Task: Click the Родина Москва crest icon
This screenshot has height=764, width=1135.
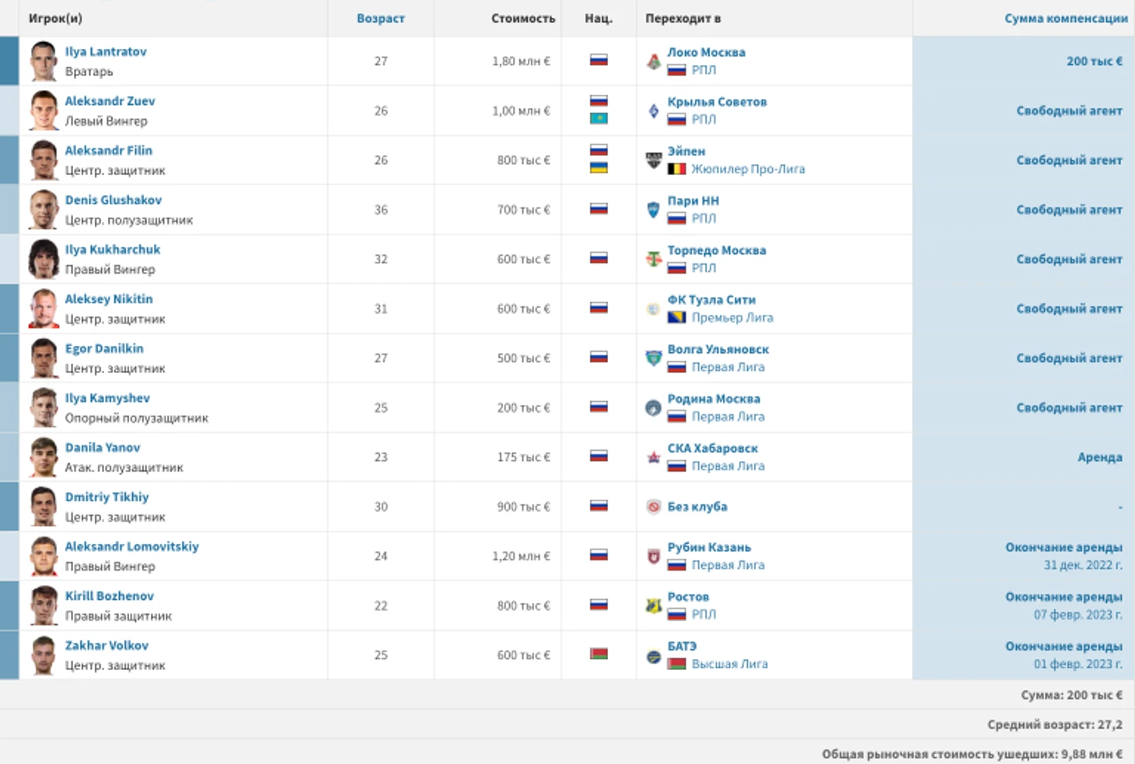Action: 654,408
